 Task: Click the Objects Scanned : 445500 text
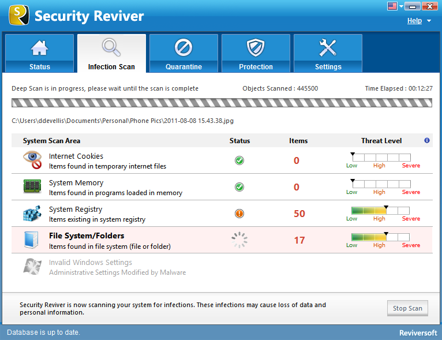click(280, 88)
